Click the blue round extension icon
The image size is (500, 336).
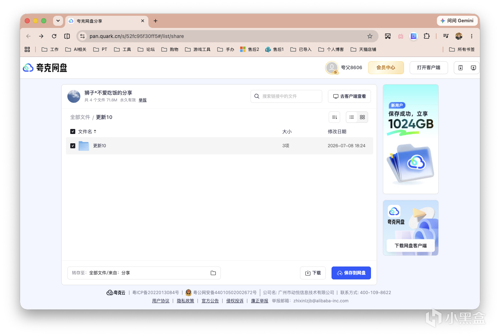click(414, 36)
